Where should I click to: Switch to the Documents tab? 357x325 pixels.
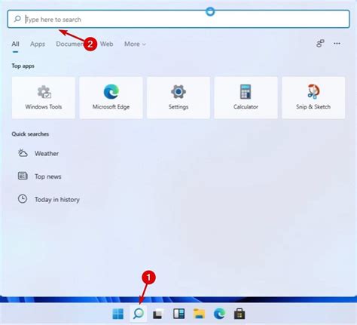(x=69, y=44)
